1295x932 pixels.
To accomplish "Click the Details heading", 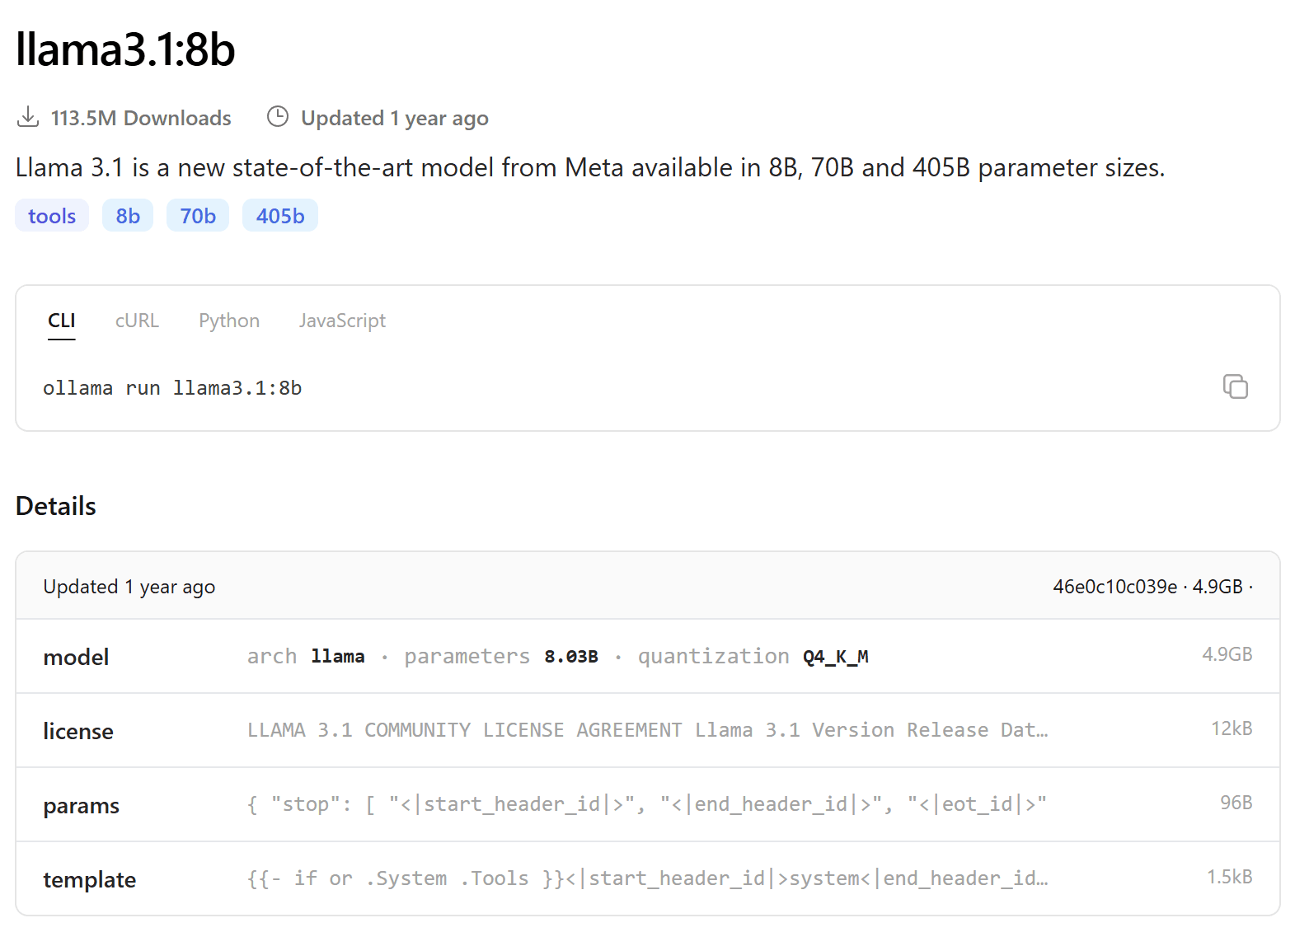I will tap(56, 506).
